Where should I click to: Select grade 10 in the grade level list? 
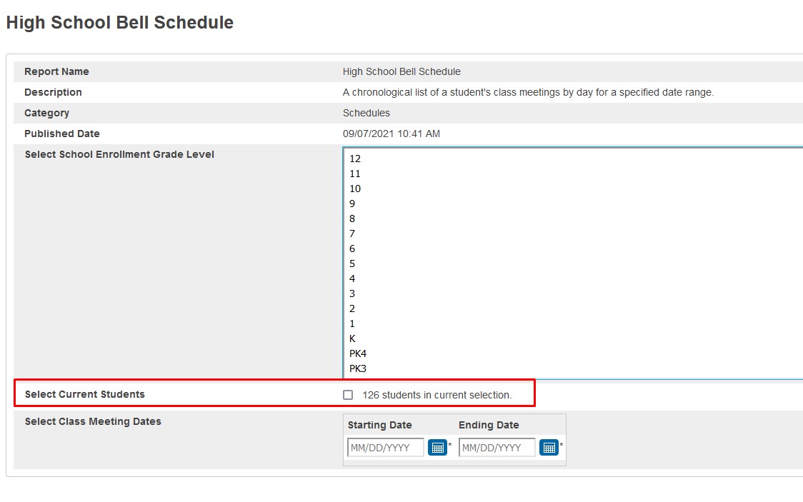pos(355,189)
